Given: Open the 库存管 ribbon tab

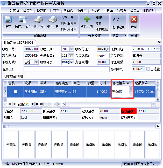Looking at the screenshot, I should coord(55,10).
